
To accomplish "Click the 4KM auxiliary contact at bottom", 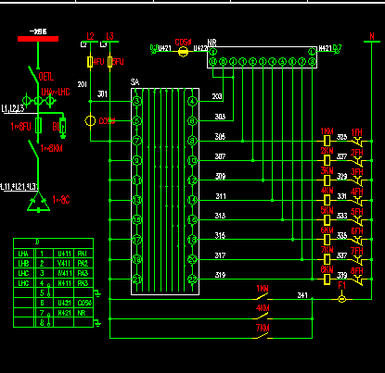I will coord(263,317).
